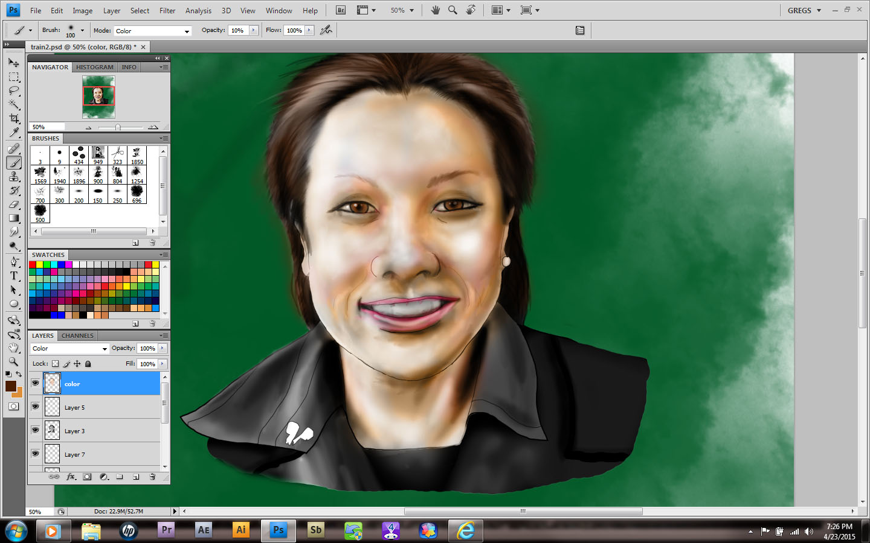
Task: Open the layer blend mode dropdown
Action: (69, 349)
